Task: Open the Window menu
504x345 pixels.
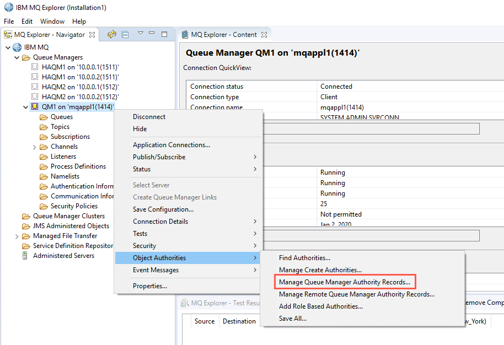Action: [x=52, y=21]
